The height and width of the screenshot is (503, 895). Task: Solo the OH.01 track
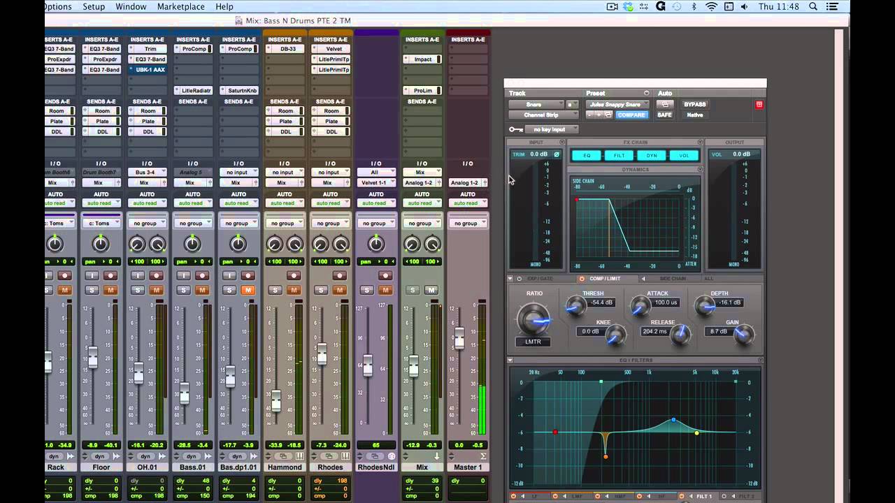point(138,290)
